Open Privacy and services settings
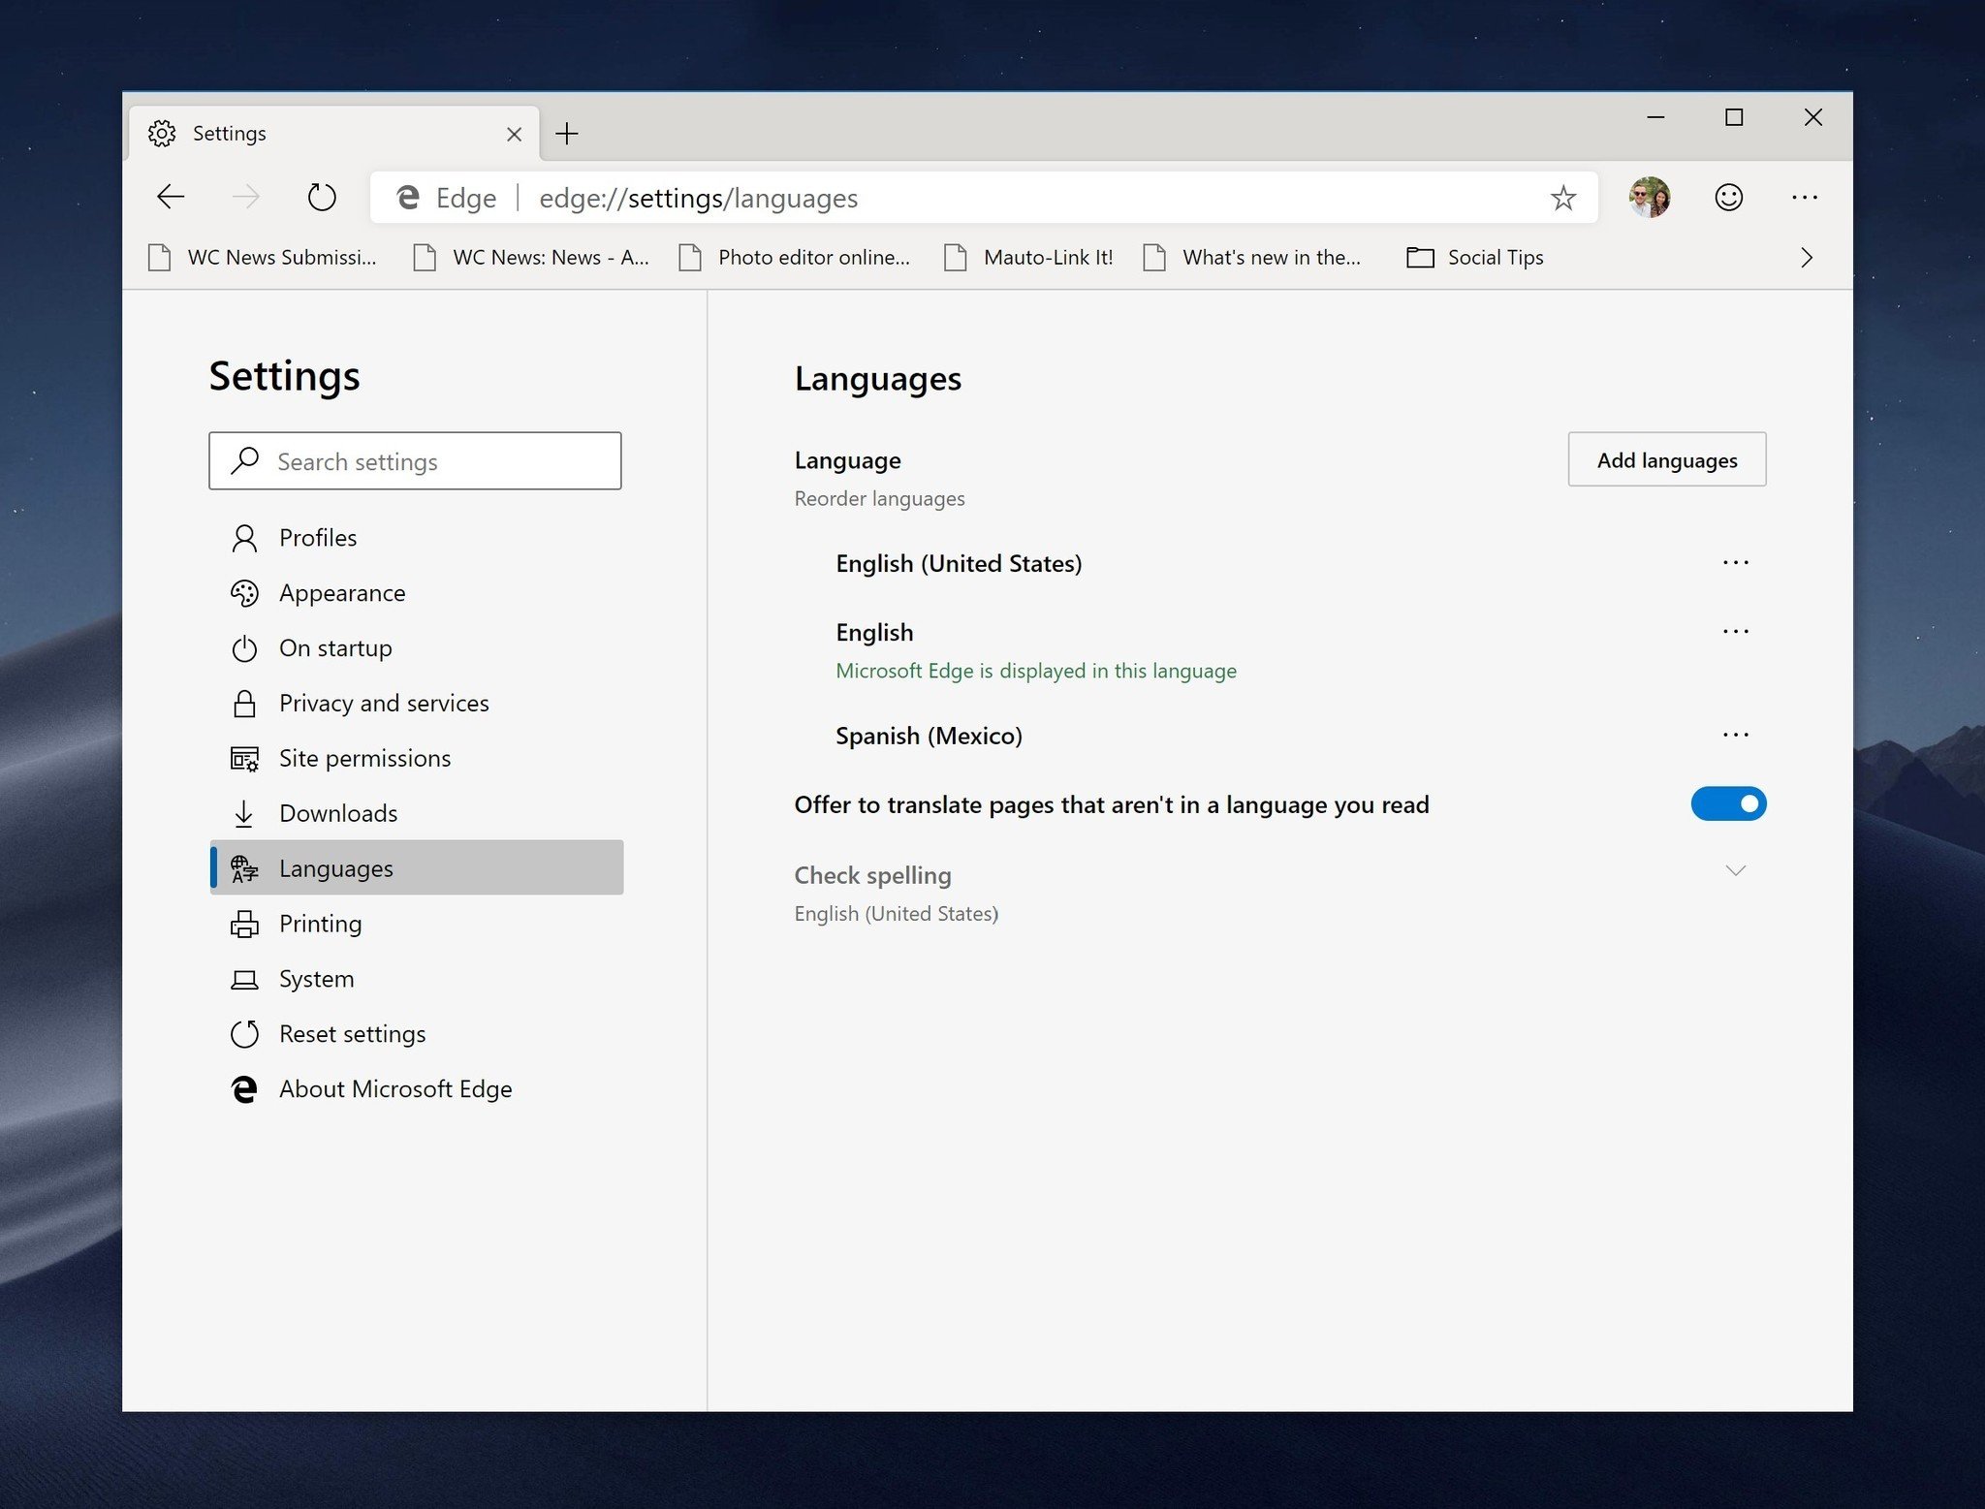The height and width of the screenshot is (1509, 1985). [x=384, y=703]
